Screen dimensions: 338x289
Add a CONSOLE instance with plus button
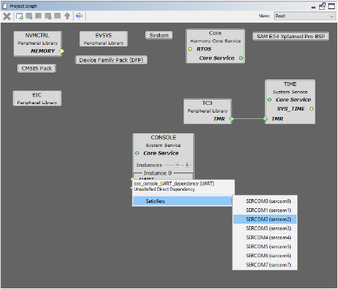coord(187,165)
